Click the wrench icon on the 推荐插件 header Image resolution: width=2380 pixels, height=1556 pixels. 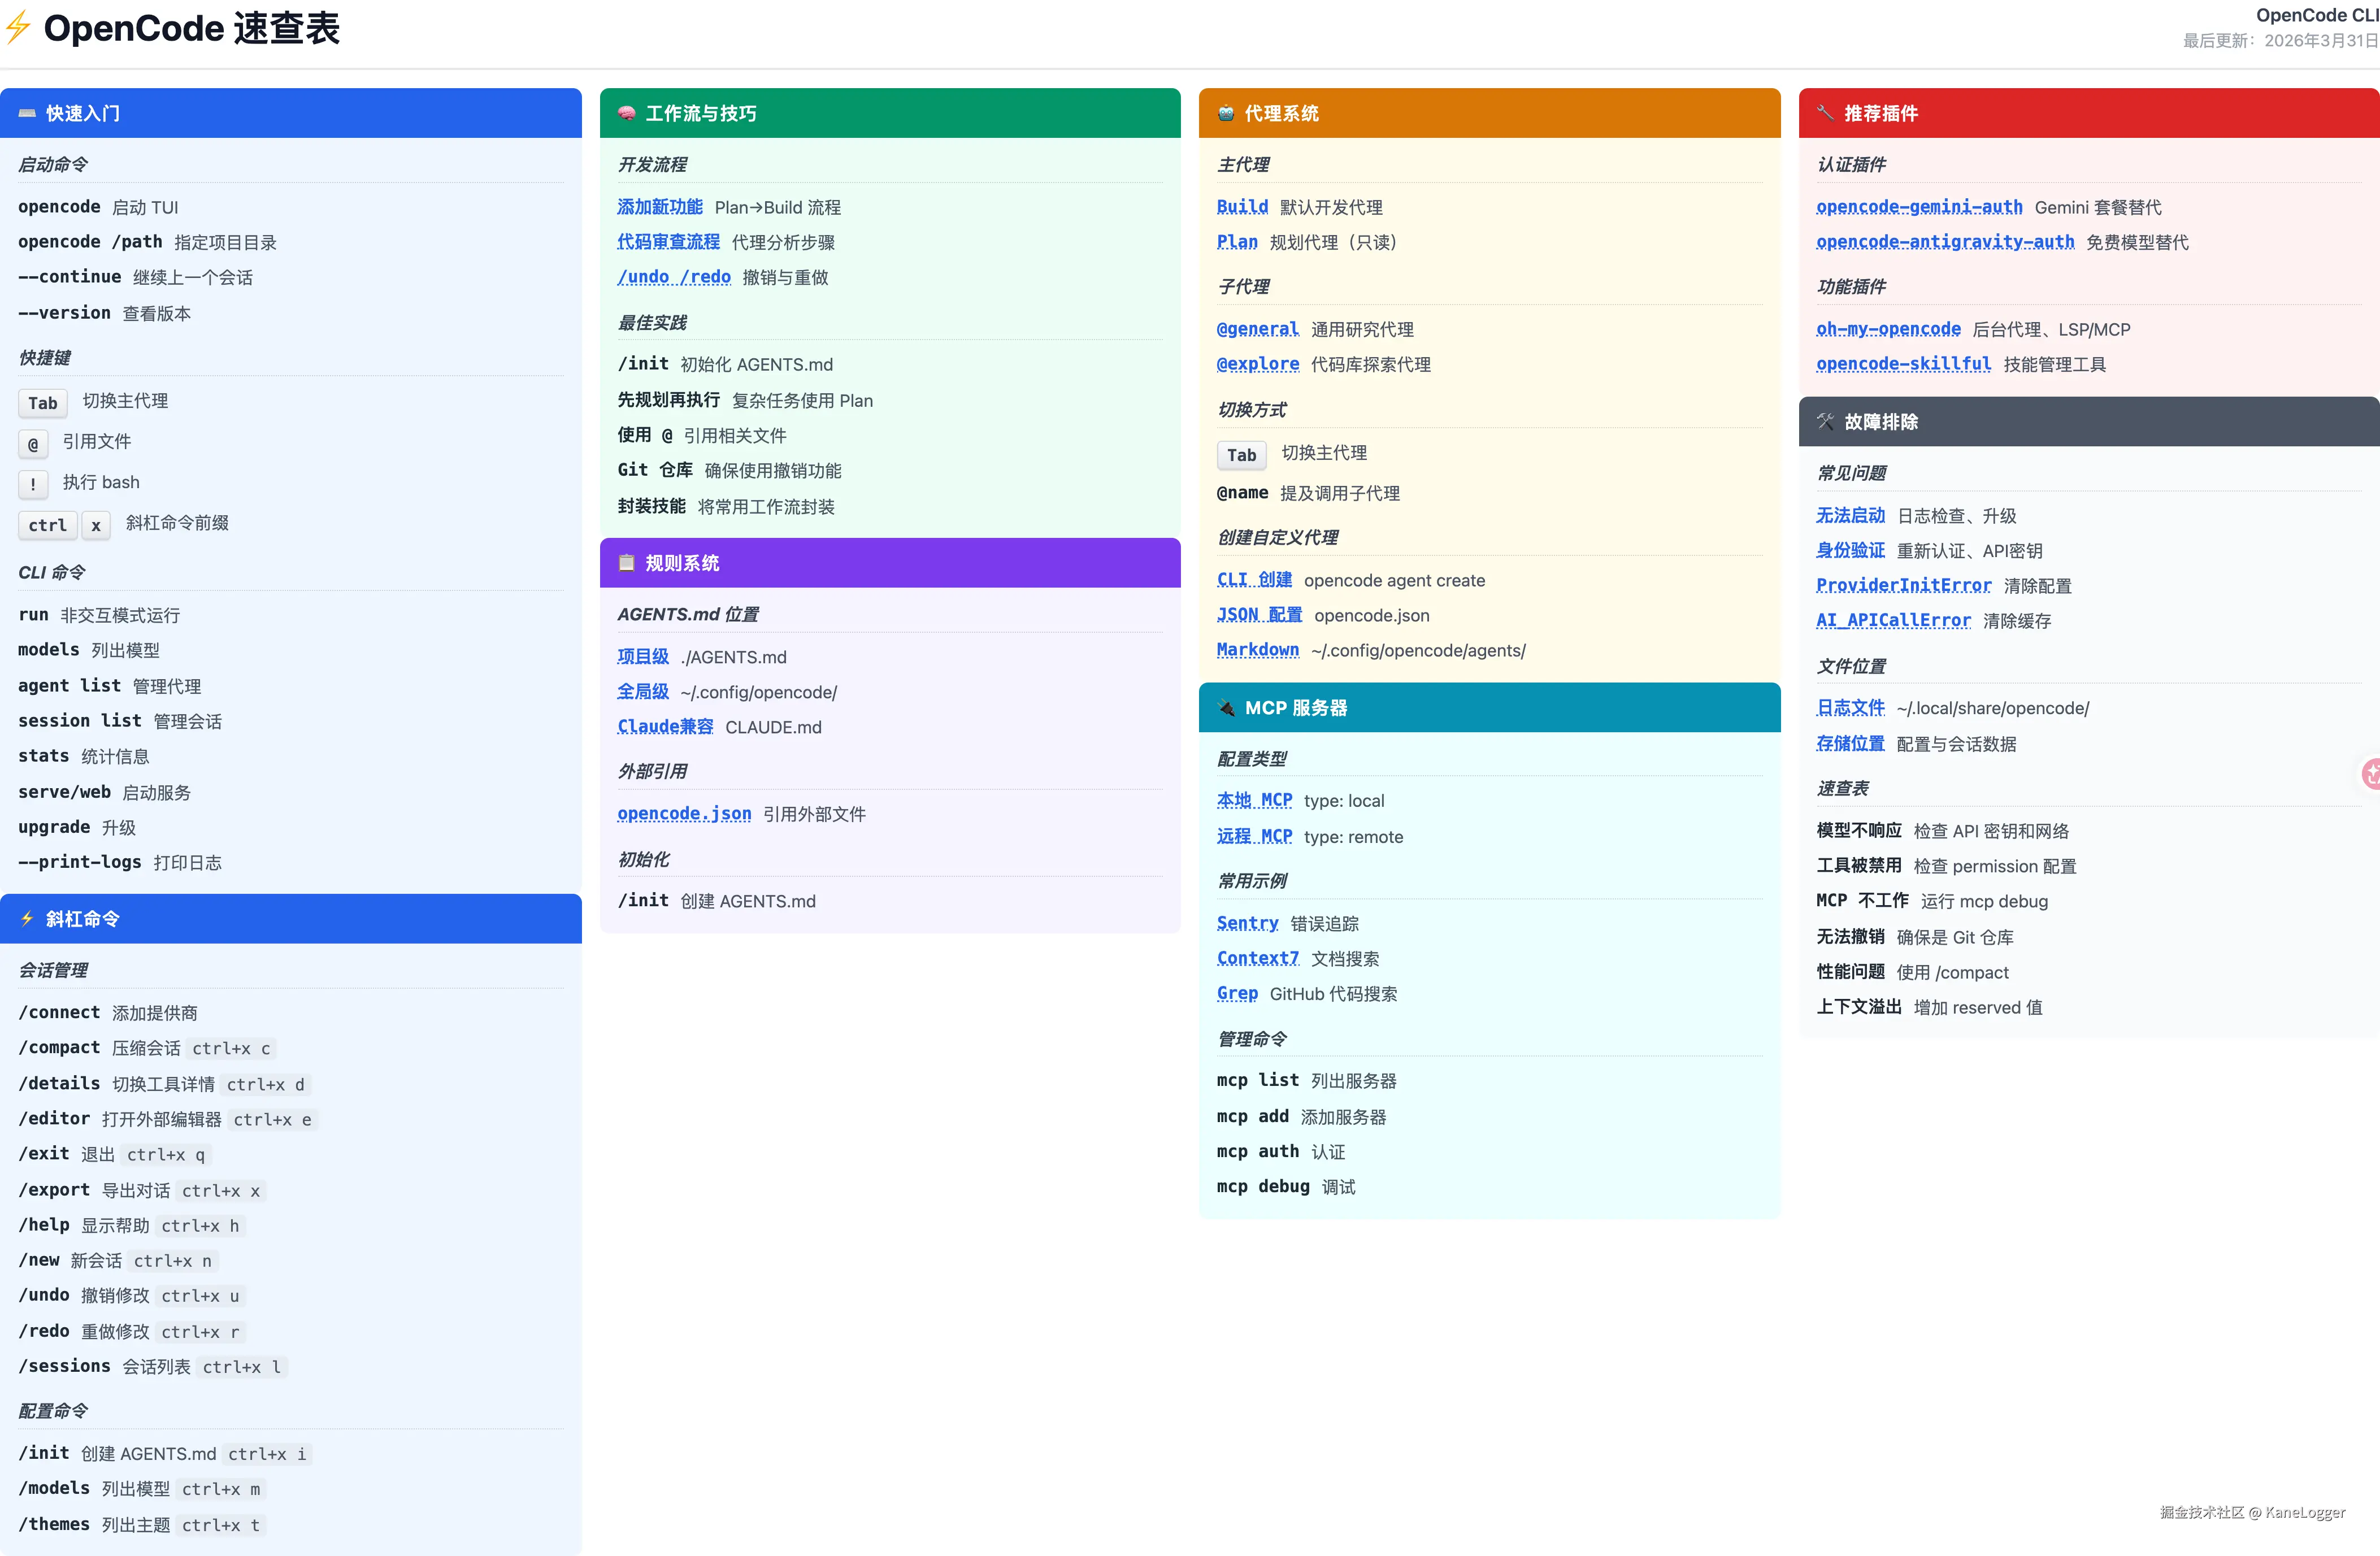tap(1825, 113)
